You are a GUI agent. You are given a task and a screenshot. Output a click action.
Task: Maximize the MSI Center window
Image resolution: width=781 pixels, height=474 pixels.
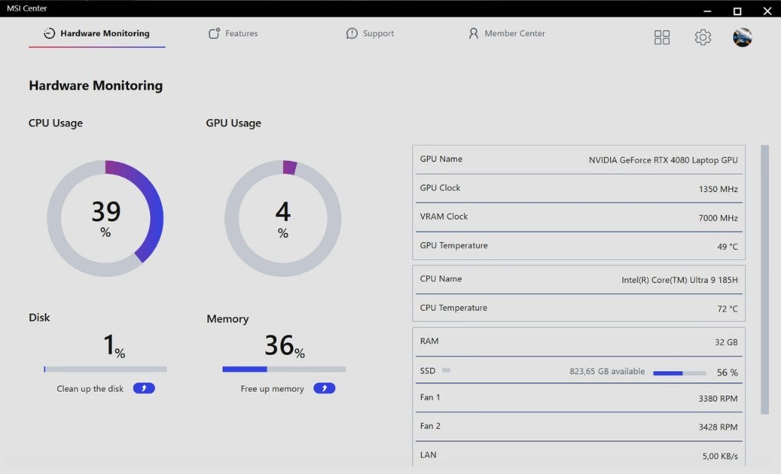point(738,11)
